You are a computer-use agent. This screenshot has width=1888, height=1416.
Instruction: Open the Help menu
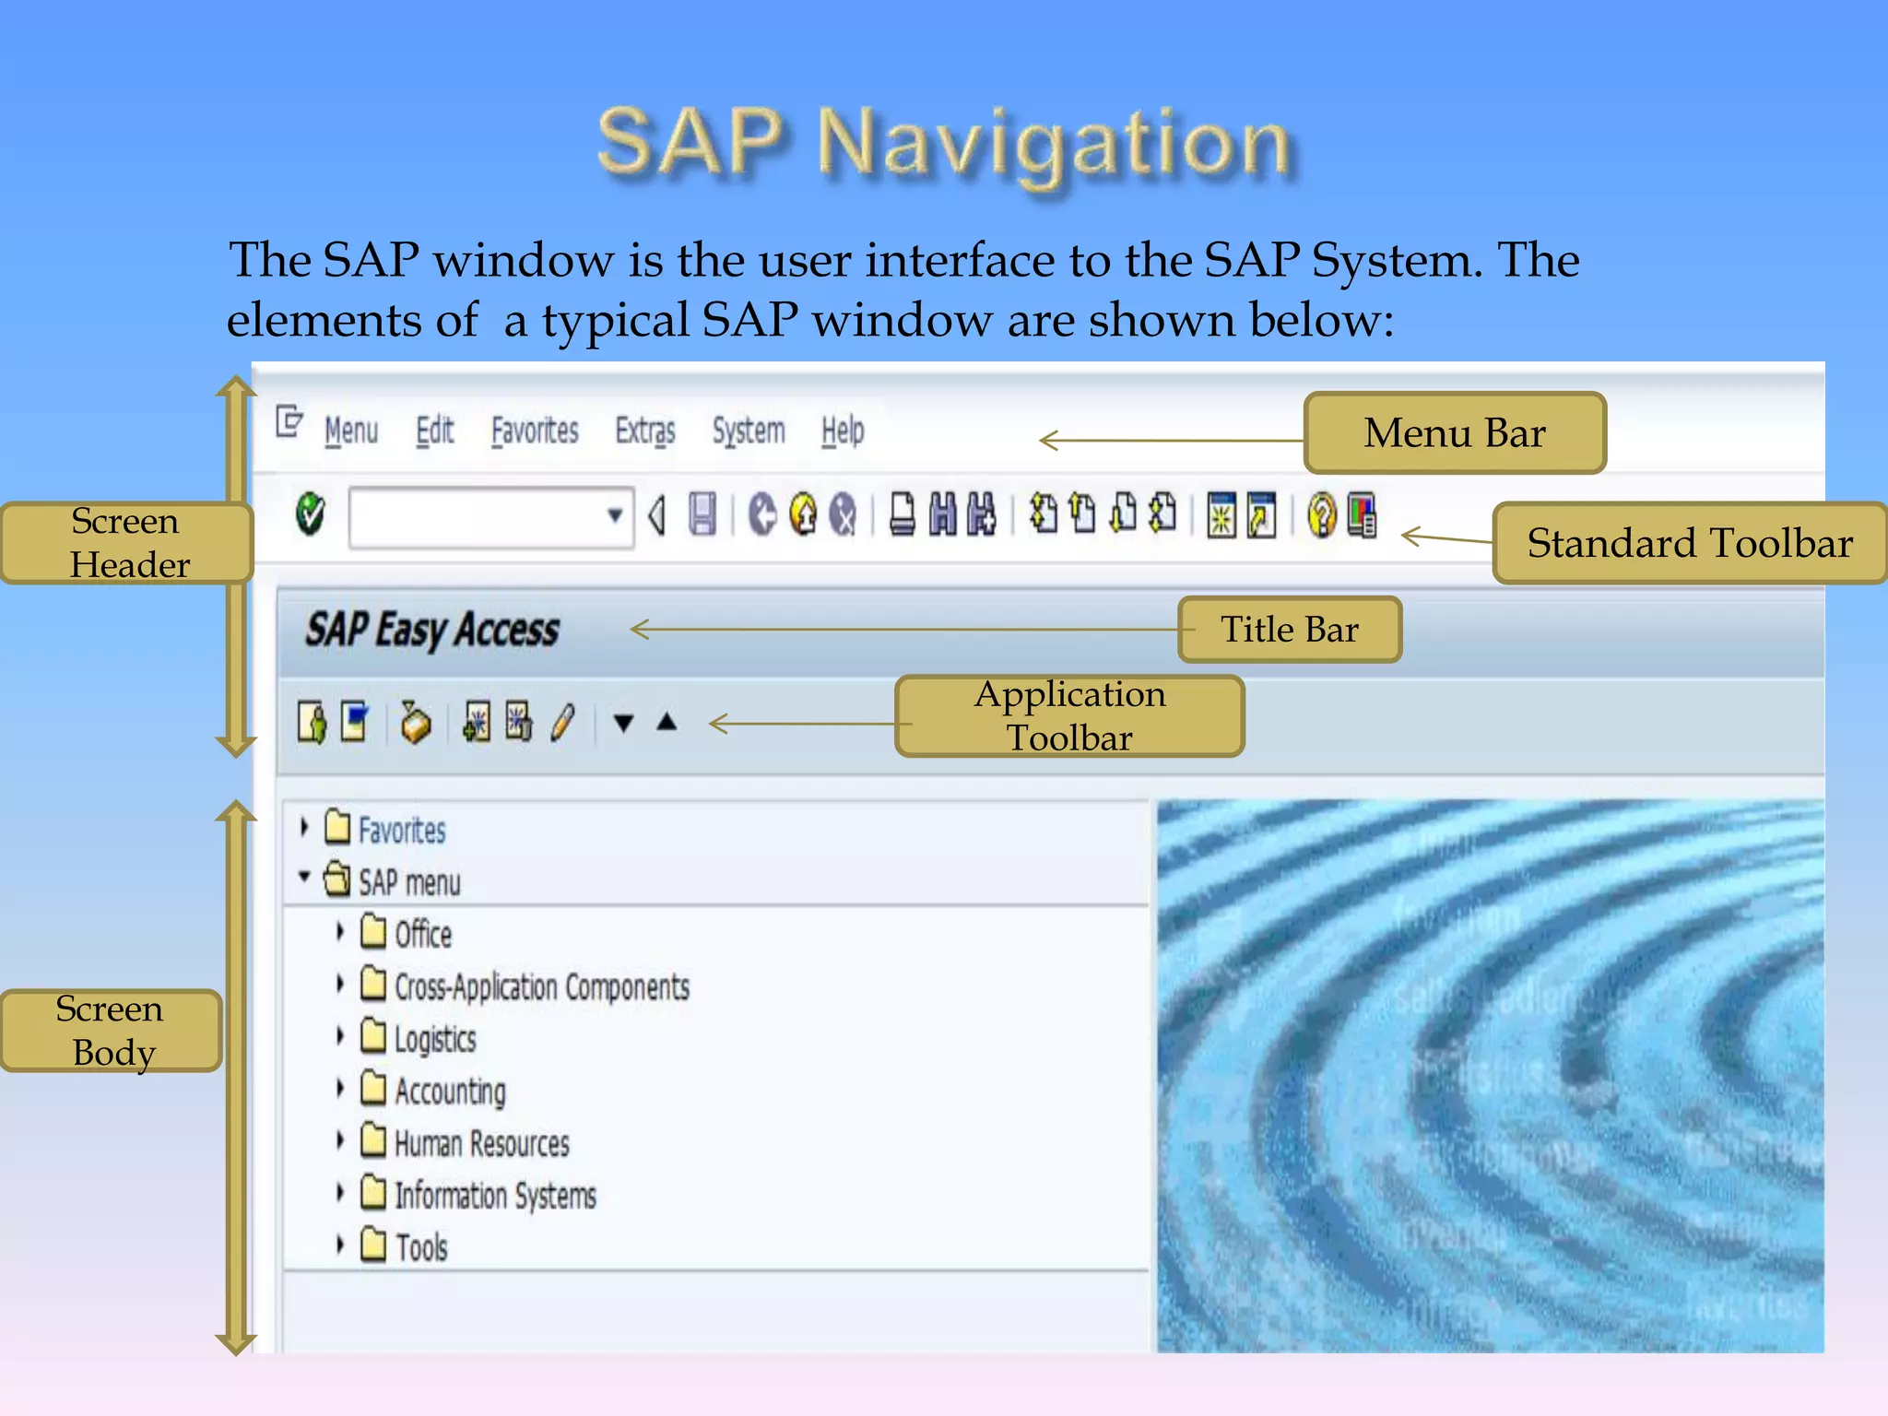(x=843, y=431)
